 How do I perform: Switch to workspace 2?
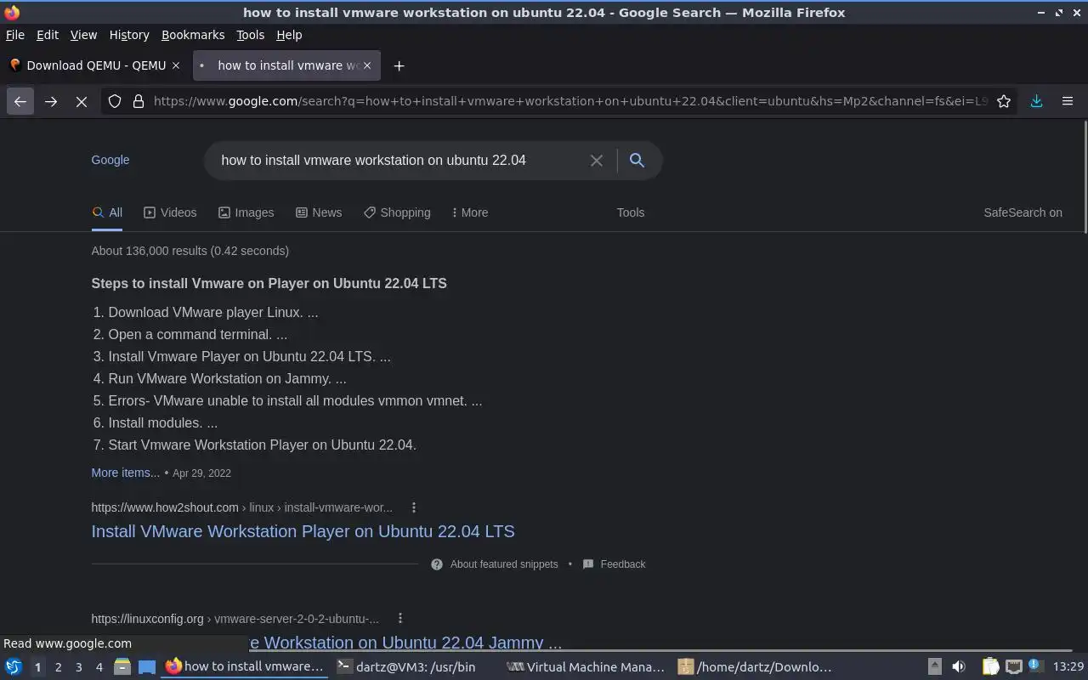pyautogui.click(x=58, y=667)
